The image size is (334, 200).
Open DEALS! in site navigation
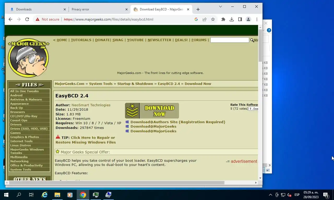click(x=181, y=40)
